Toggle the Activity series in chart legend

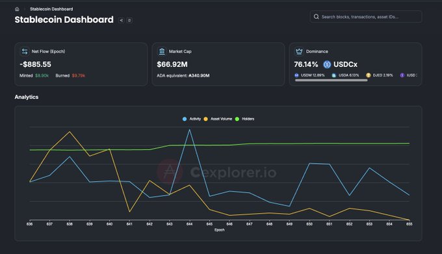point(192,119)
